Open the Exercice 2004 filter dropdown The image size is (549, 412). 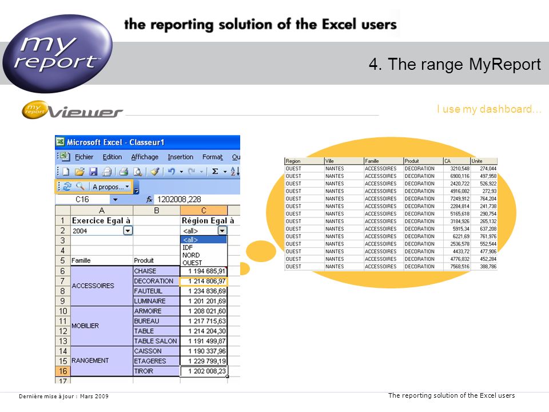[128, 231]
